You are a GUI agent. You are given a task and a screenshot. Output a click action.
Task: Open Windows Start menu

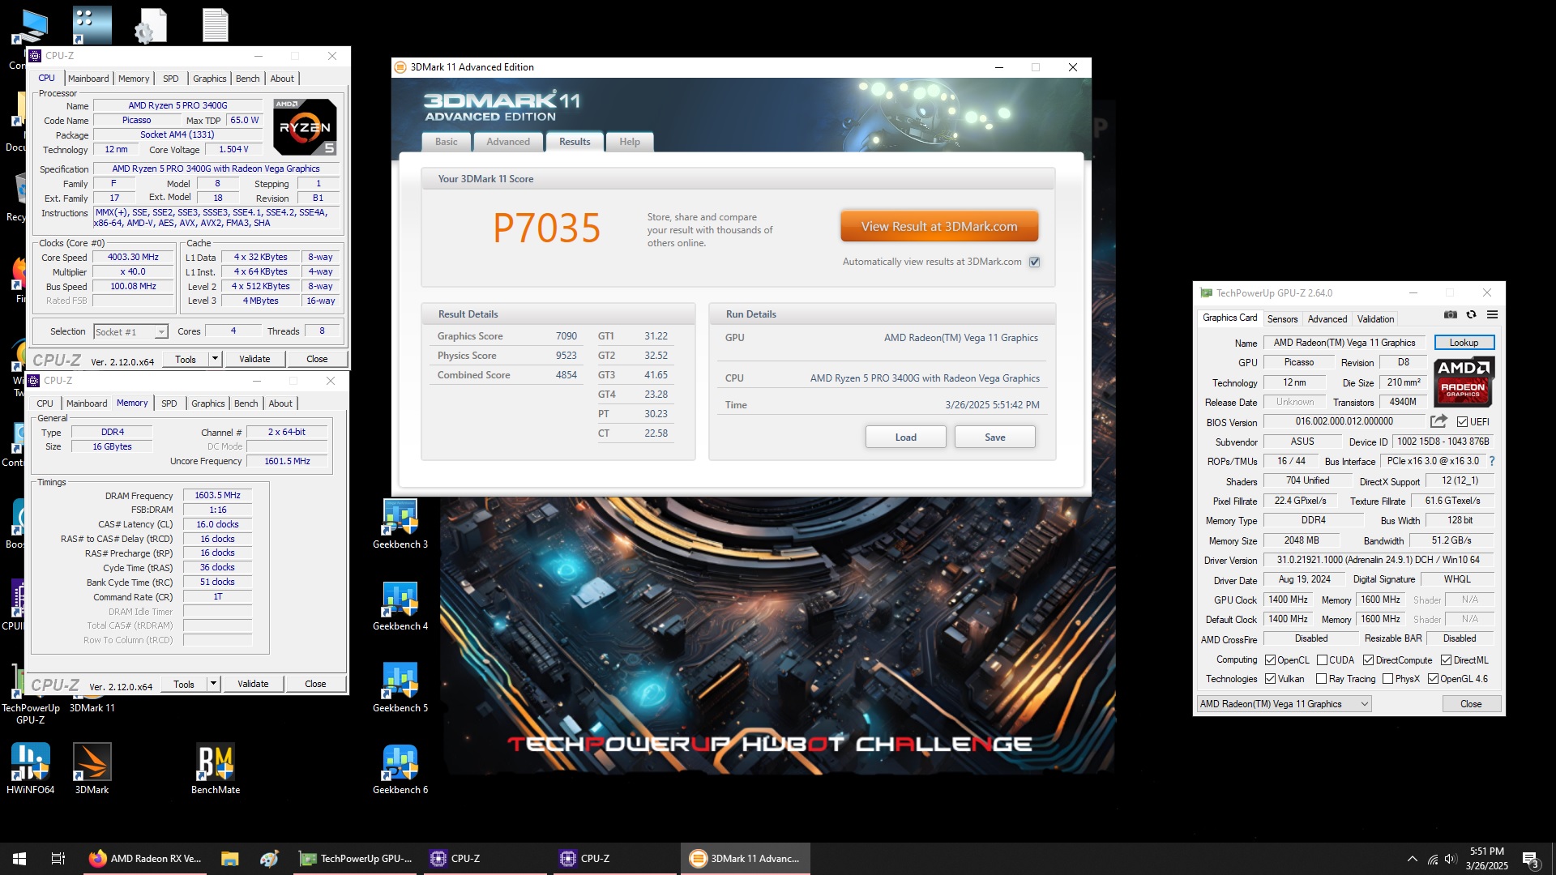coord(19,859)
